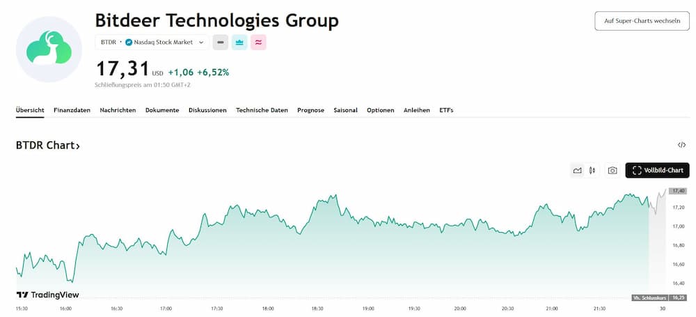Go to the Prognose tab
696x317 pixels.
point(310,110)
